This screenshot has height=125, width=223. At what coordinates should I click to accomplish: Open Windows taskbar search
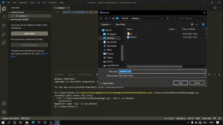(9, 123)
